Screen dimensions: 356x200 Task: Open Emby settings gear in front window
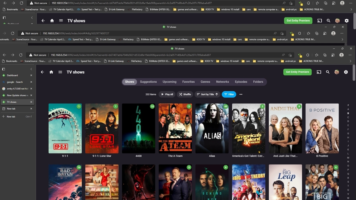(x=346, y=72)
